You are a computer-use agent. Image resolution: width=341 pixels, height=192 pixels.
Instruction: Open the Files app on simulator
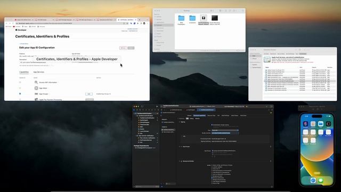(x=321, y=124)
